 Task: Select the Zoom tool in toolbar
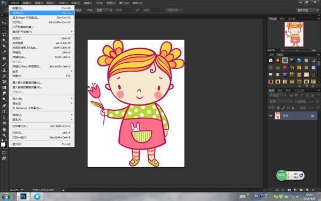point(4,135)
